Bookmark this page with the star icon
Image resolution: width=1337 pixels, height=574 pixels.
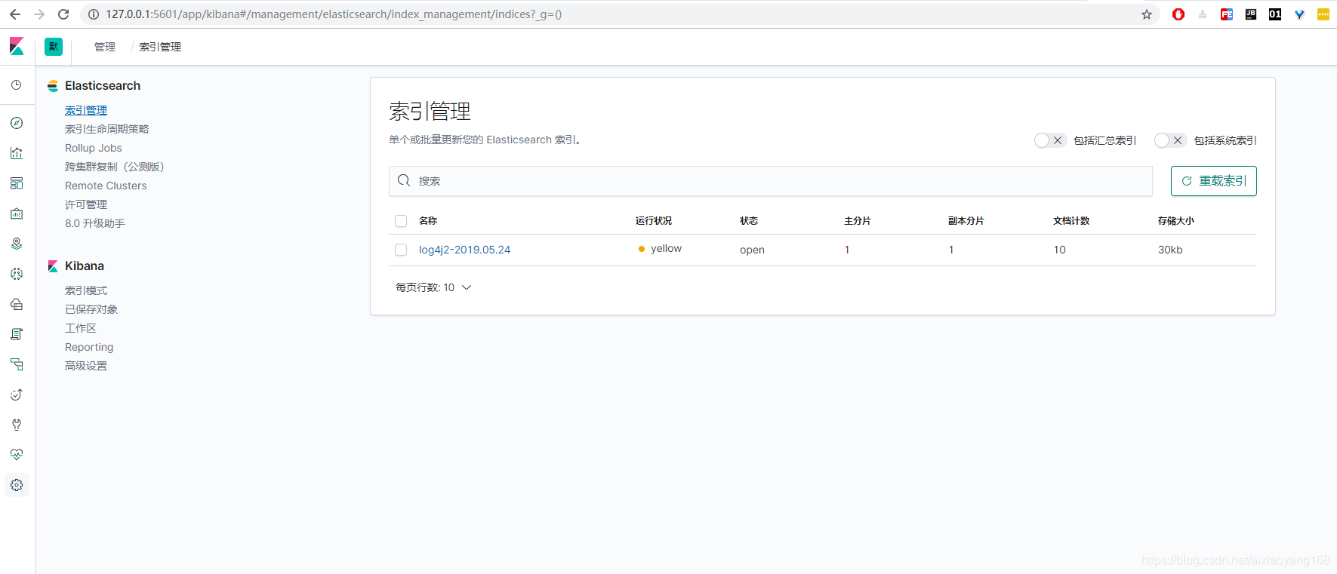1147,14
